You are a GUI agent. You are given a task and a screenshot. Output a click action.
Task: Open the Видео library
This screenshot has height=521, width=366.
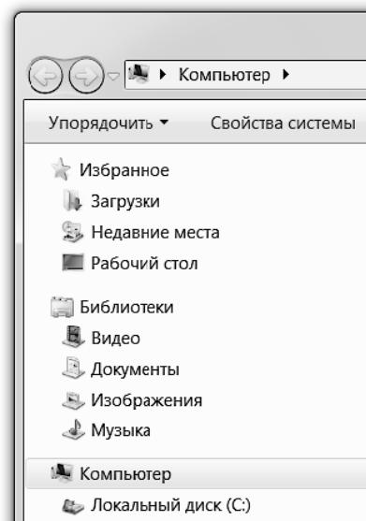[x=115, y=339]
